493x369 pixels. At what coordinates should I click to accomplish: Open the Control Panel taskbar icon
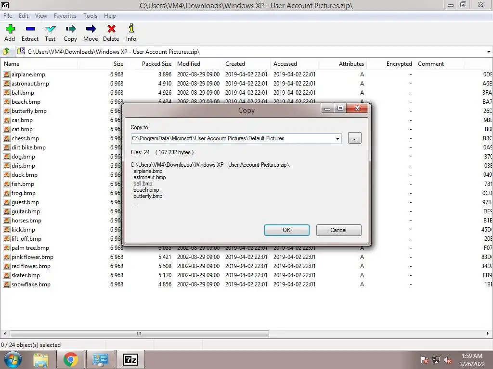(x=100, y=359)
